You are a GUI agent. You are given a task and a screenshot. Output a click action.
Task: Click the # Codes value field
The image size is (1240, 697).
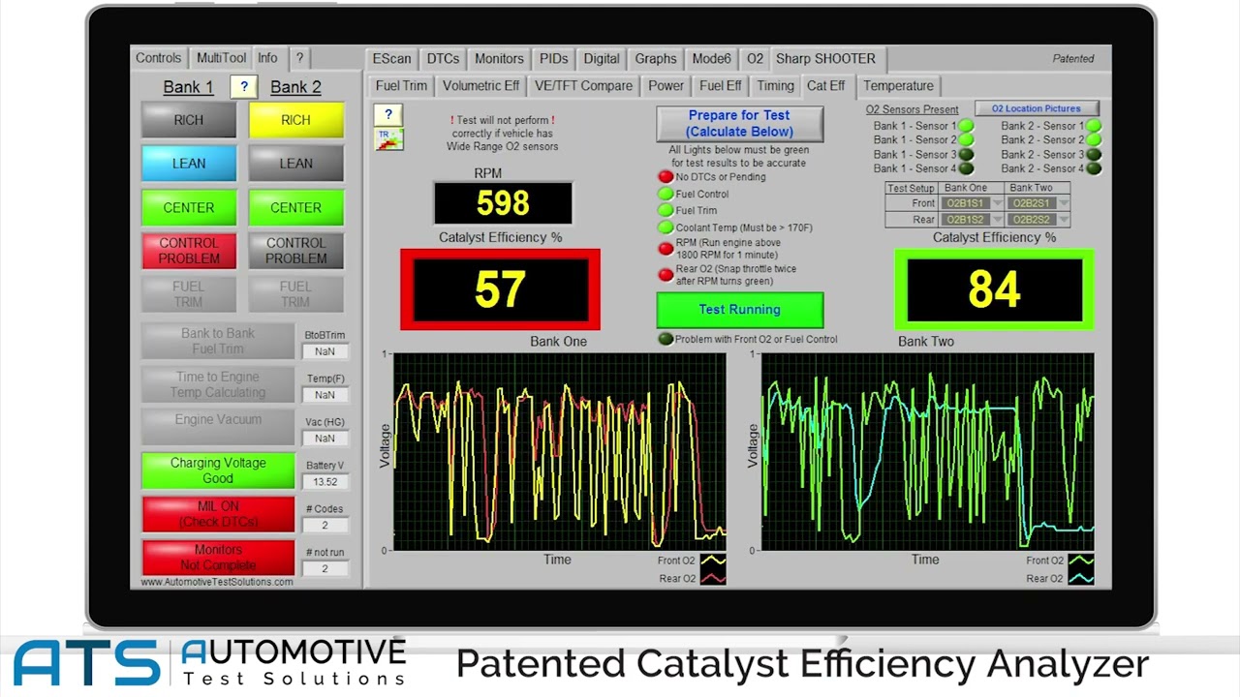coord(325,526)
